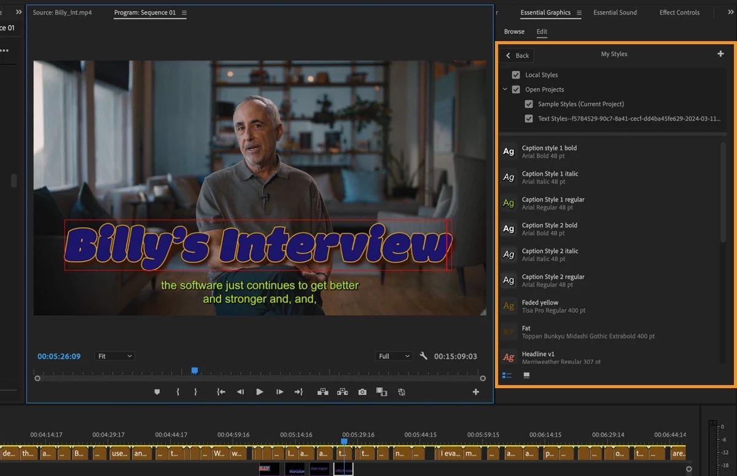This screenshot has width=737, height=476.
Task: Step back one frame
Action: pos(240,392)
